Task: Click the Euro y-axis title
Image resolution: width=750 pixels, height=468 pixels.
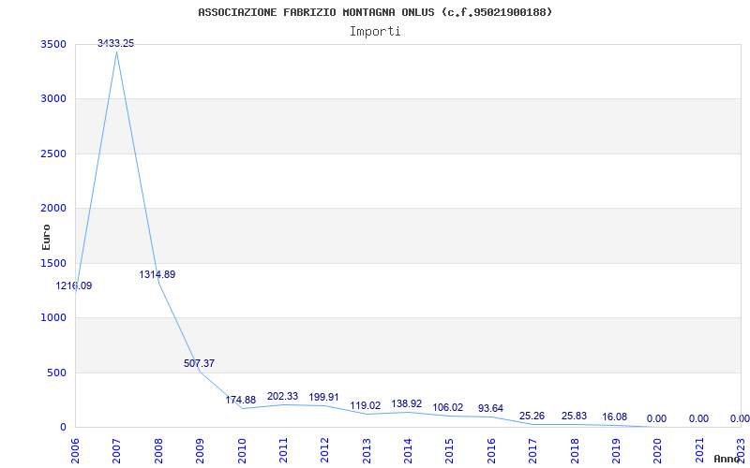Action: (46, 237)
